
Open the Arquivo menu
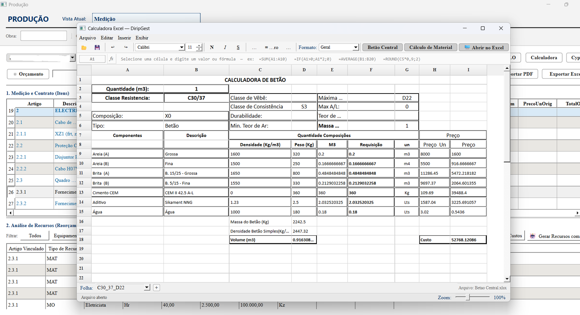pos(88,38)
